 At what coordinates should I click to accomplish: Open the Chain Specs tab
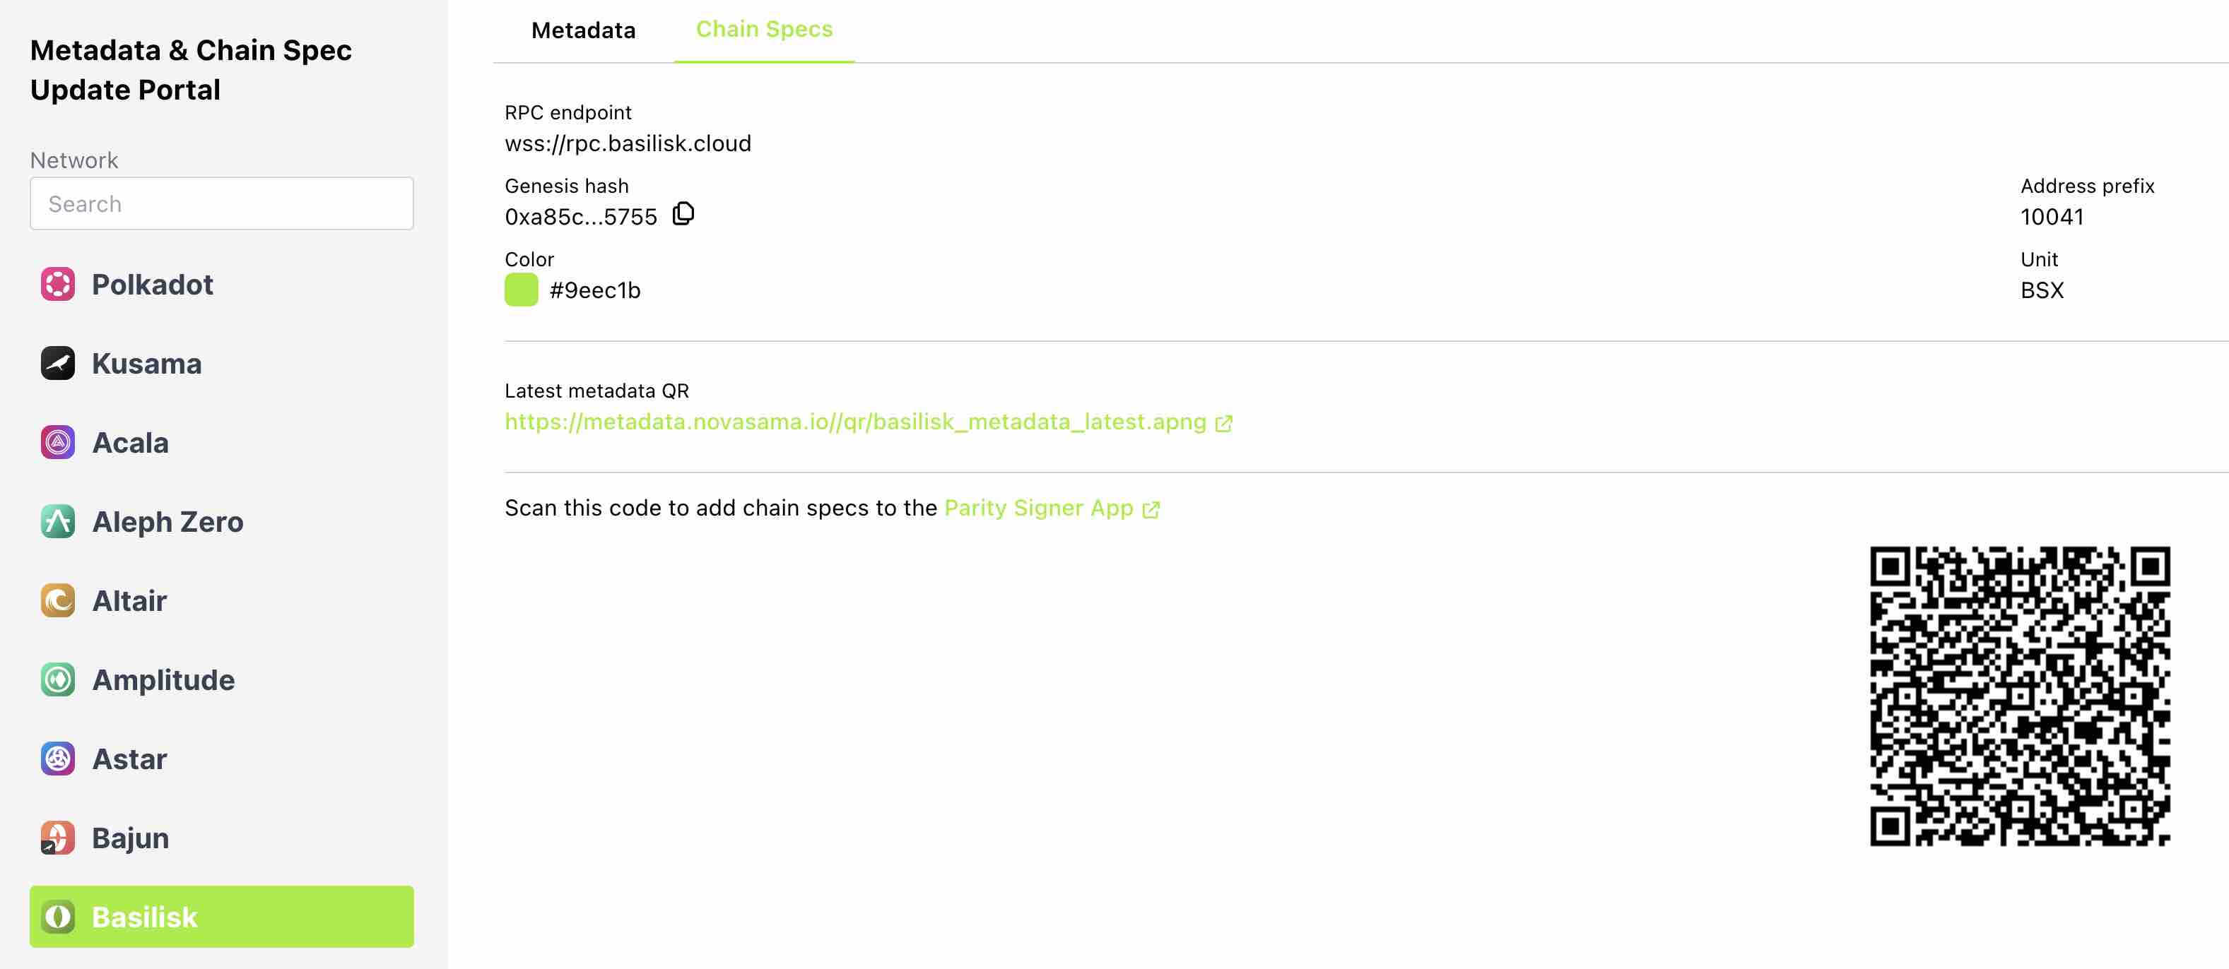pos(764,30)
